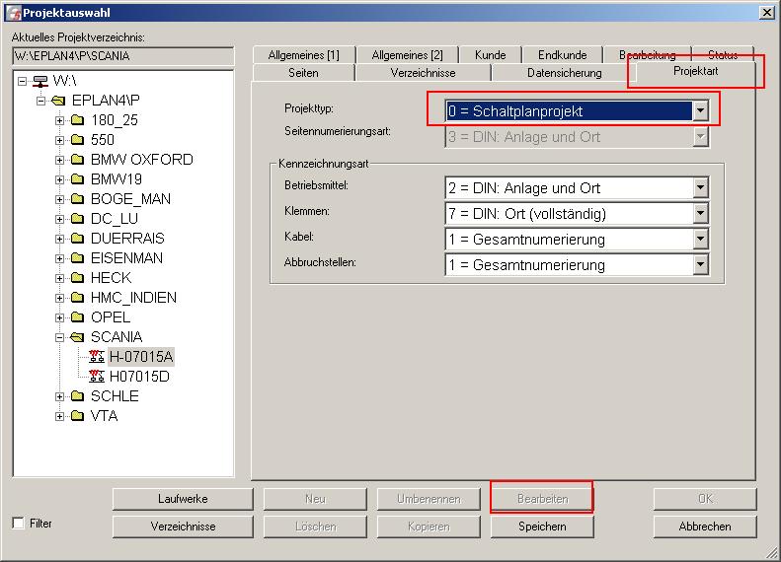Click the folder icon next to 180_25

[x=77, y=120]
